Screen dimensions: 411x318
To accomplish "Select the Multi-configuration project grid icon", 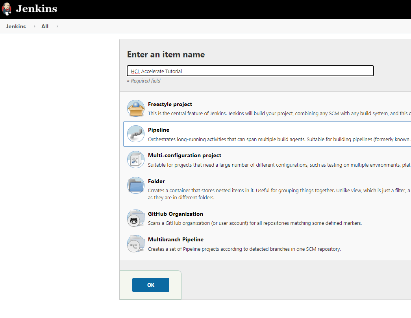I will coord(135,159).
